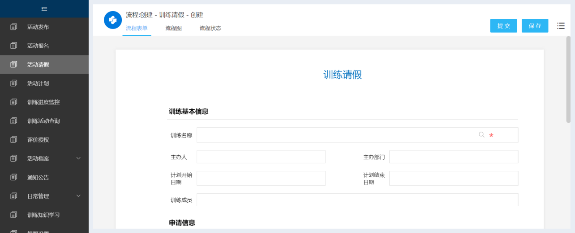This screenshot has width=575, height=233.
Task: Click the icon beside 通知公告
Action: [x=13, y=177]
